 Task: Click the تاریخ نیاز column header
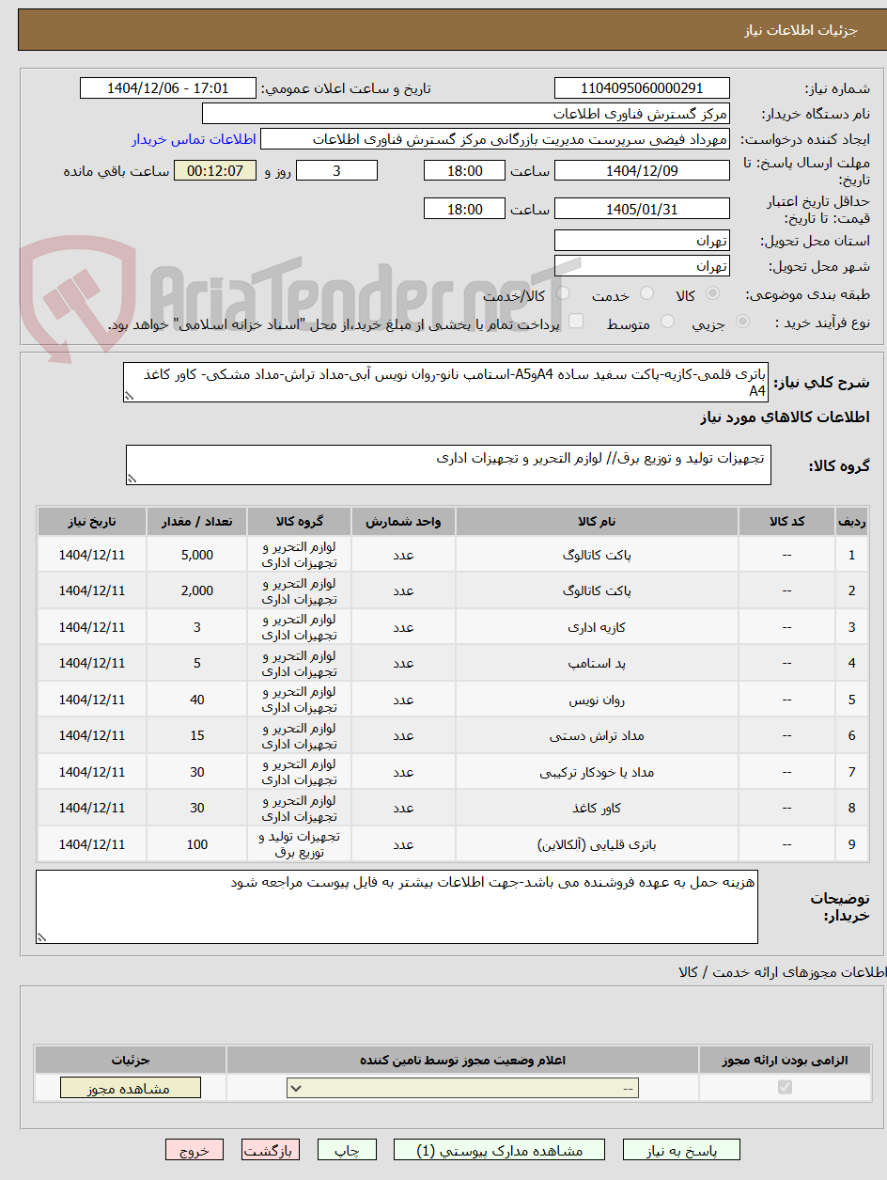(92, 522)
